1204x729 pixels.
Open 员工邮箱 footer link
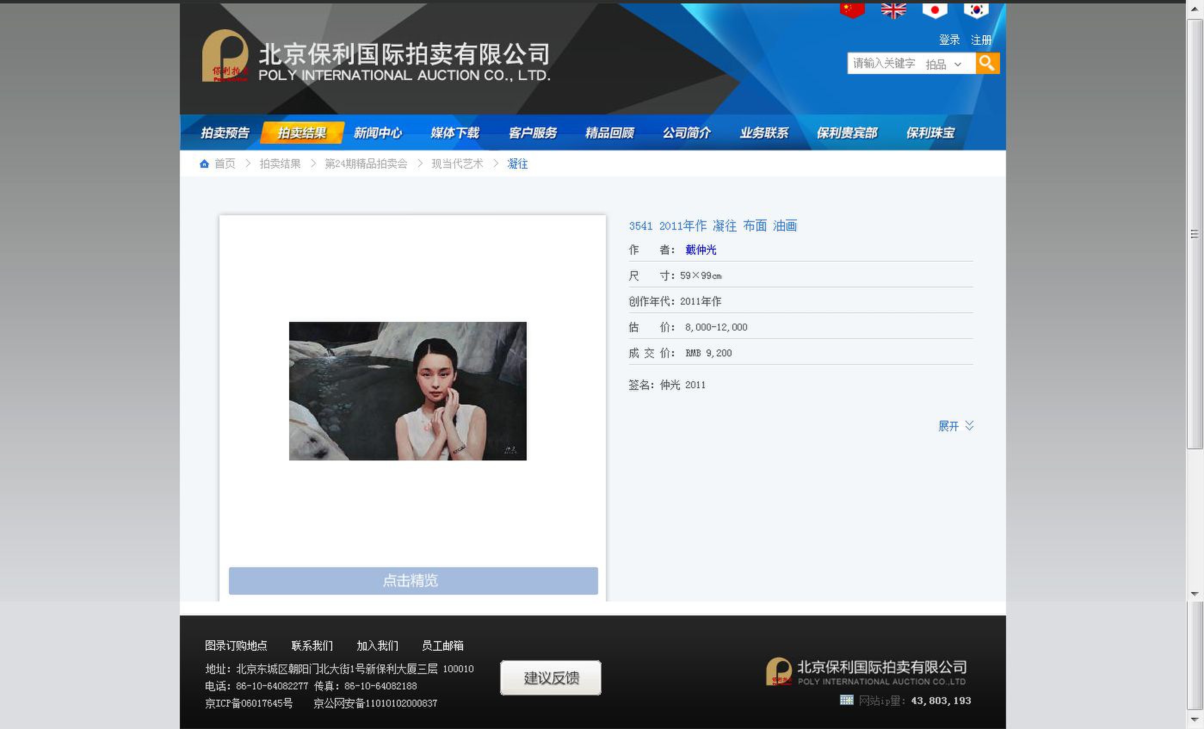pos(443,646)
